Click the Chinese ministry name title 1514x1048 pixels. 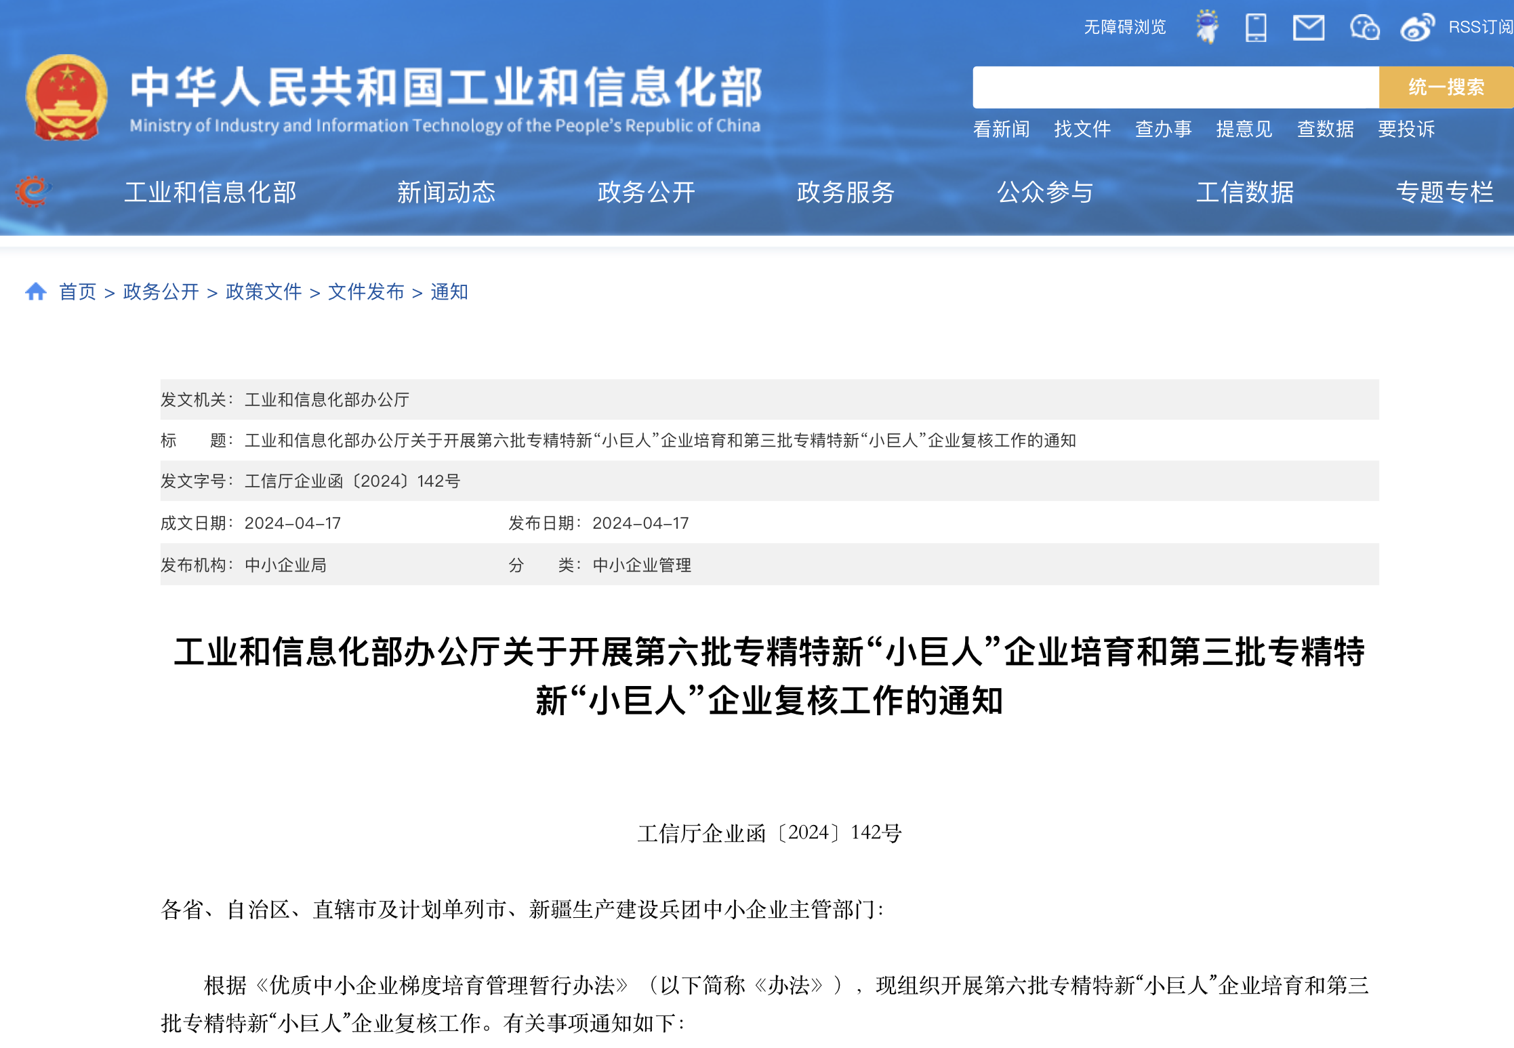click(447, 87)
